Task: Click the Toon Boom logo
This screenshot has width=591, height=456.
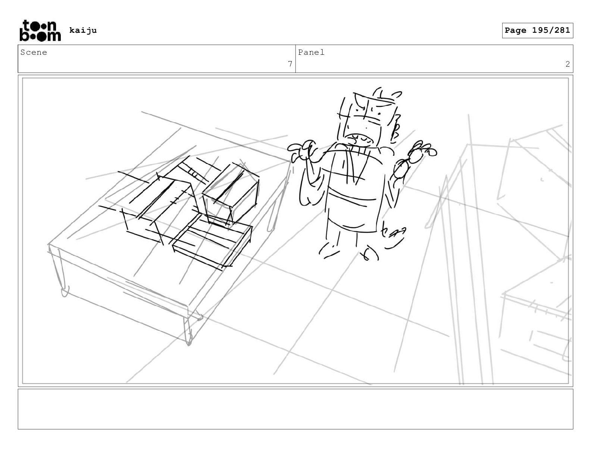Action: point(40,31)
